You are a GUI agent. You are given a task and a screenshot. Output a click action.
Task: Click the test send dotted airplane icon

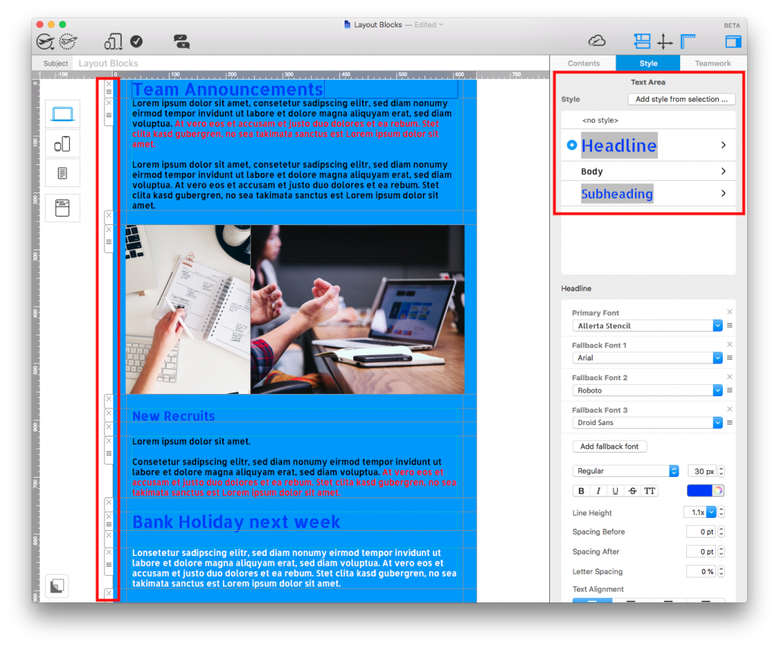tap(68, 42)
